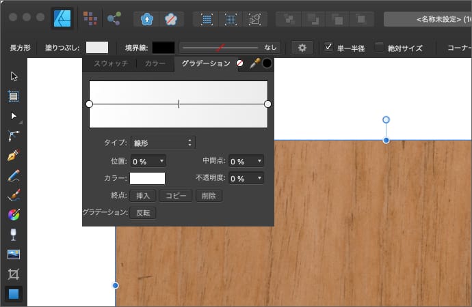Select the Fill gradient color wheel tool
The image size is (472, 307).
[x=13, y=216]
